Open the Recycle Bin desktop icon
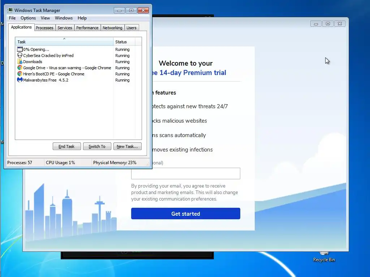This screenshot has width=370, height=277. tap(324, 257)
